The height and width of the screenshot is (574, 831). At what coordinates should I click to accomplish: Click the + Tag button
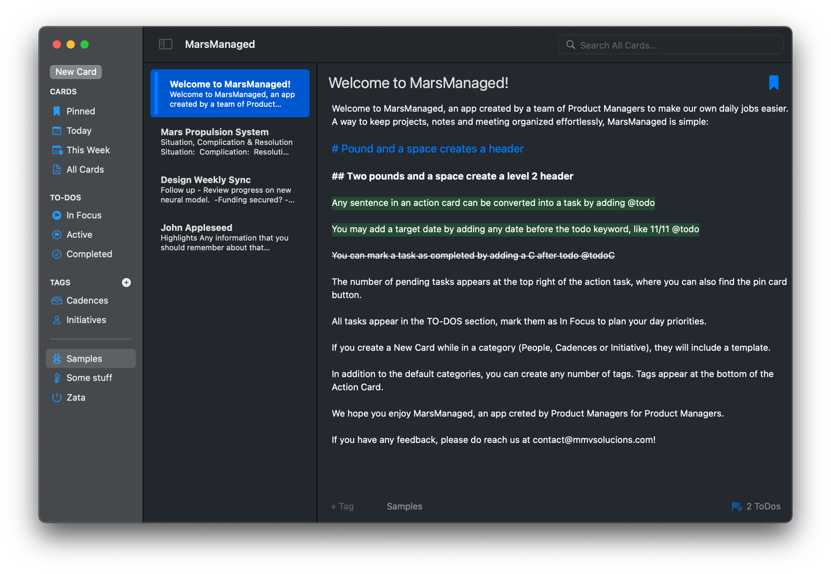[x=342, y=506]
